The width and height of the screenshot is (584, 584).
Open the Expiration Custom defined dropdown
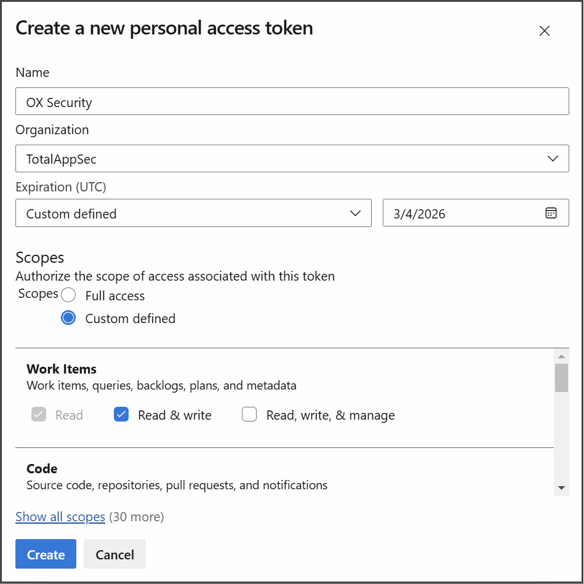tap(193, 213)
